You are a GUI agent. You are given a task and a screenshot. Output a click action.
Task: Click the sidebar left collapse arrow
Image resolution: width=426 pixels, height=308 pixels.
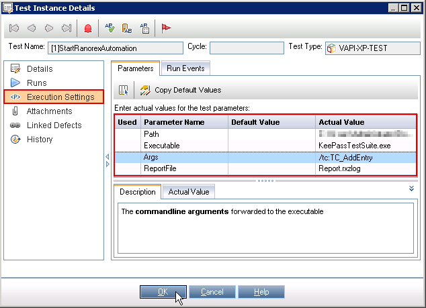[108, 156]
